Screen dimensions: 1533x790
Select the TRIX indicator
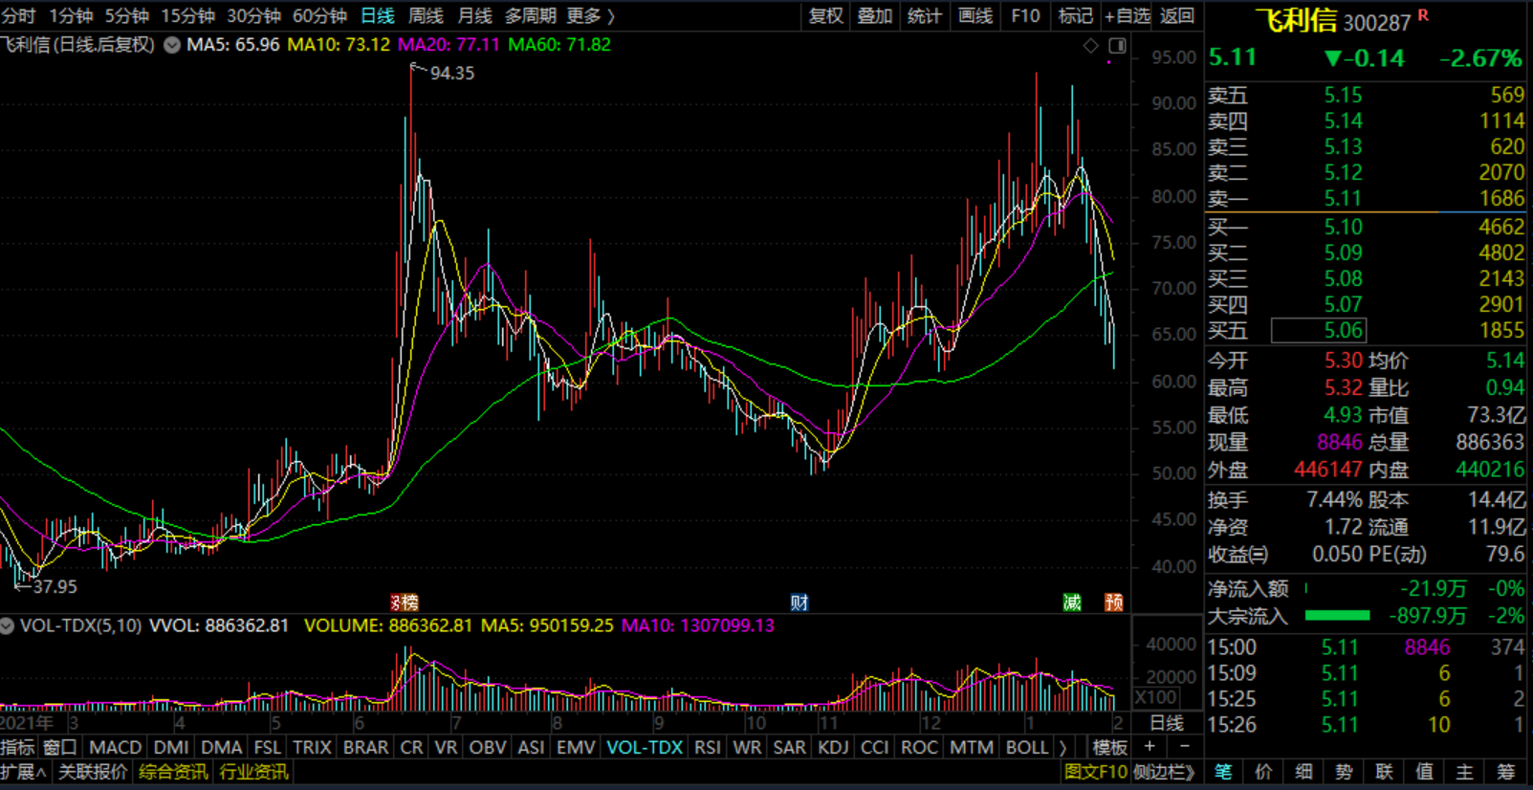click(x=312, y=747)
